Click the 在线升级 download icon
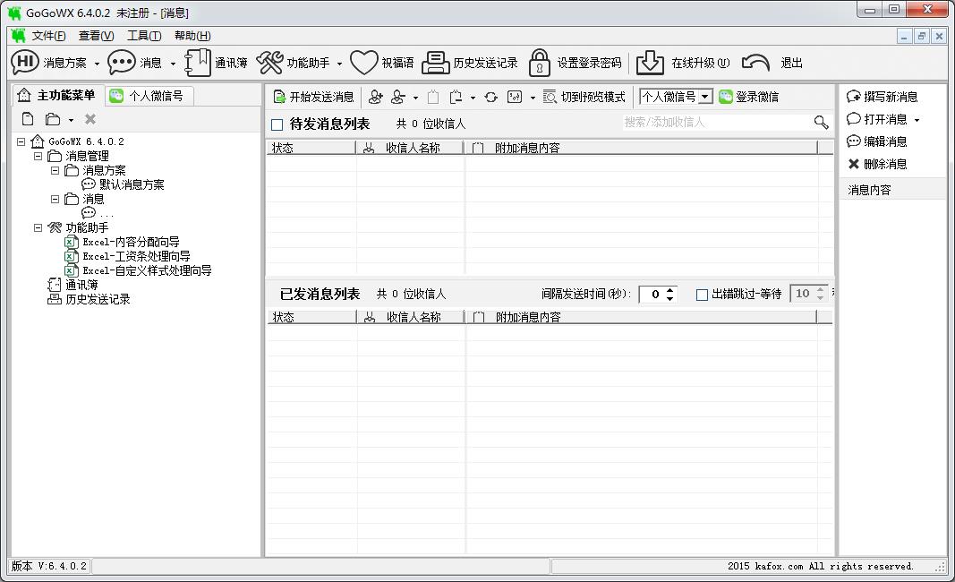This screenshot has width=955, height=582. (650, 62)
